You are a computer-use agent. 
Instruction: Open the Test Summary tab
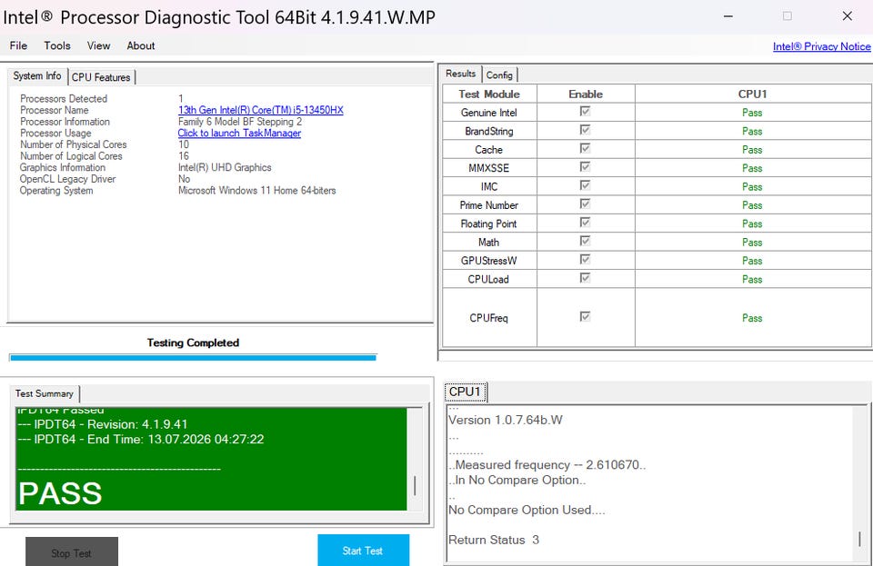tap(45, 393)
